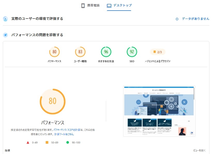Click the SEO label under 92
The image size is (213, 154).
(132, 61)
